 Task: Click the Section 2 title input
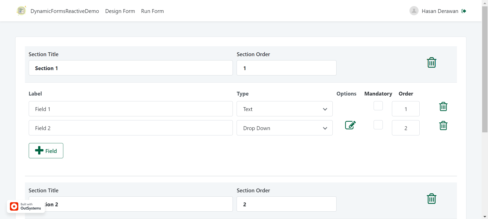pyautogui.click(x=131, y=204)
